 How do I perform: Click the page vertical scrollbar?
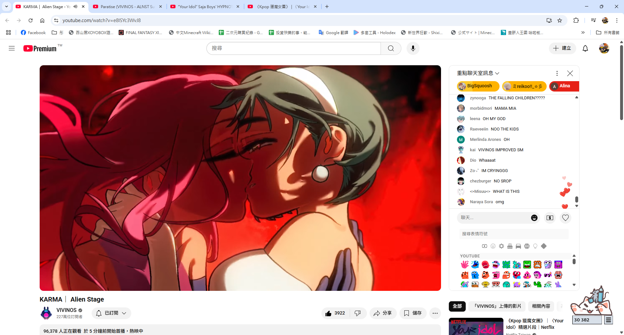pyautogui.click(x=621, y=83)
